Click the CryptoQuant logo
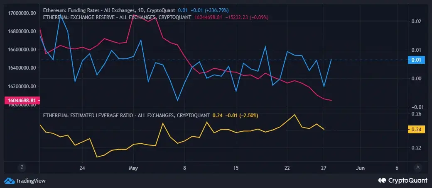432x188 pixels. point(403,181)
